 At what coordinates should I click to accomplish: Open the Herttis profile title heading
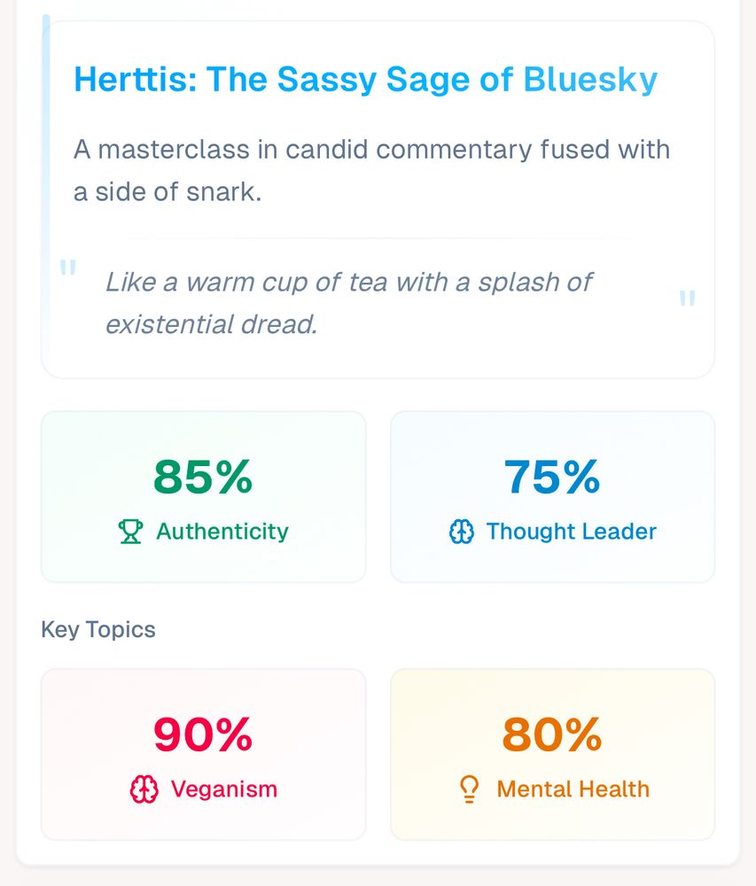(x=365, y=79)
